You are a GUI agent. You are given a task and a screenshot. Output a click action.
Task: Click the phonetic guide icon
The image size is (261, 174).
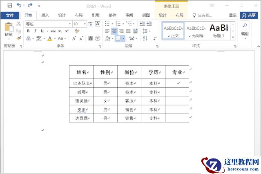click(x=91, y=24)
